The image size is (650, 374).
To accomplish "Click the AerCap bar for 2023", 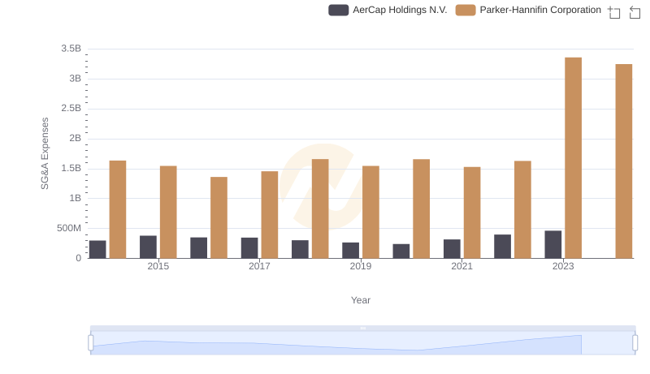I will tap(553, 244).
